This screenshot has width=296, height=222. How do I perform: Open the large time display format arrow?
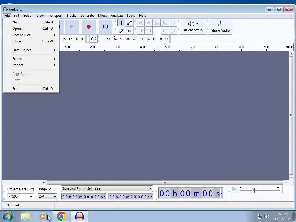click(x=221, y=193)
